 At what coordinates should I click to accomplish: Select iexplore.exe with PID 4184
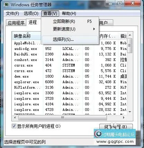(x=70, y=104)
